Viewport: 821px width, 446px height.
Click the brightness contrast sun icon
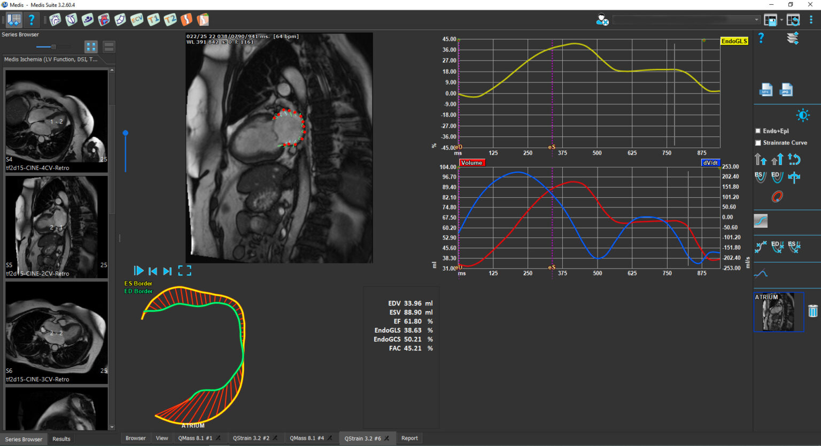point(802,116)
